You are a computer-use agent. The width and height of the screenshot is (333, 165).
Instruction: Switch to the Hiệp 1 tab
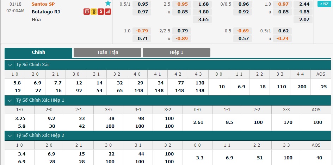pos(177,52)
